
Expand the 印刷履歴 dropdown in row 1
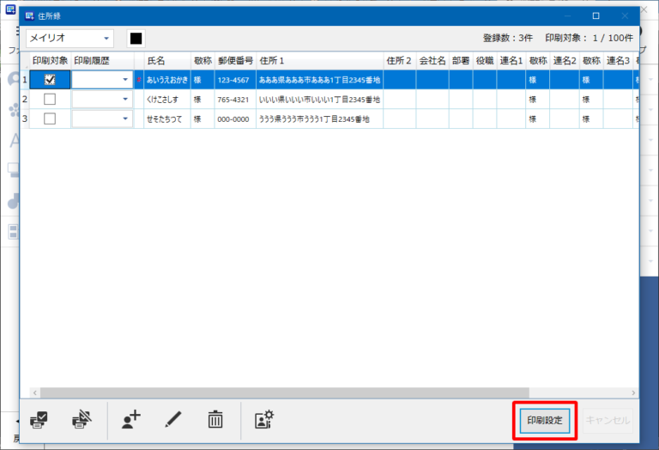point(125,80)
